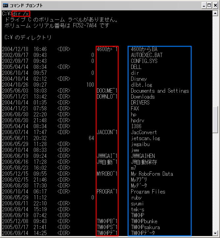220x238 pixels.
Task: Click the date 2004/12/18
Action: [x=15, y=49]
